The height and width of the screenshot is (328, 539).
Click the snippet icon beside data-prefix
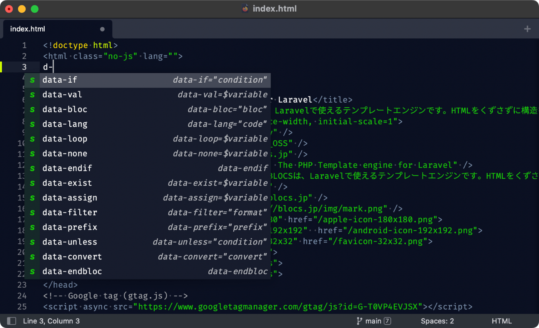[x=32, y=227]
